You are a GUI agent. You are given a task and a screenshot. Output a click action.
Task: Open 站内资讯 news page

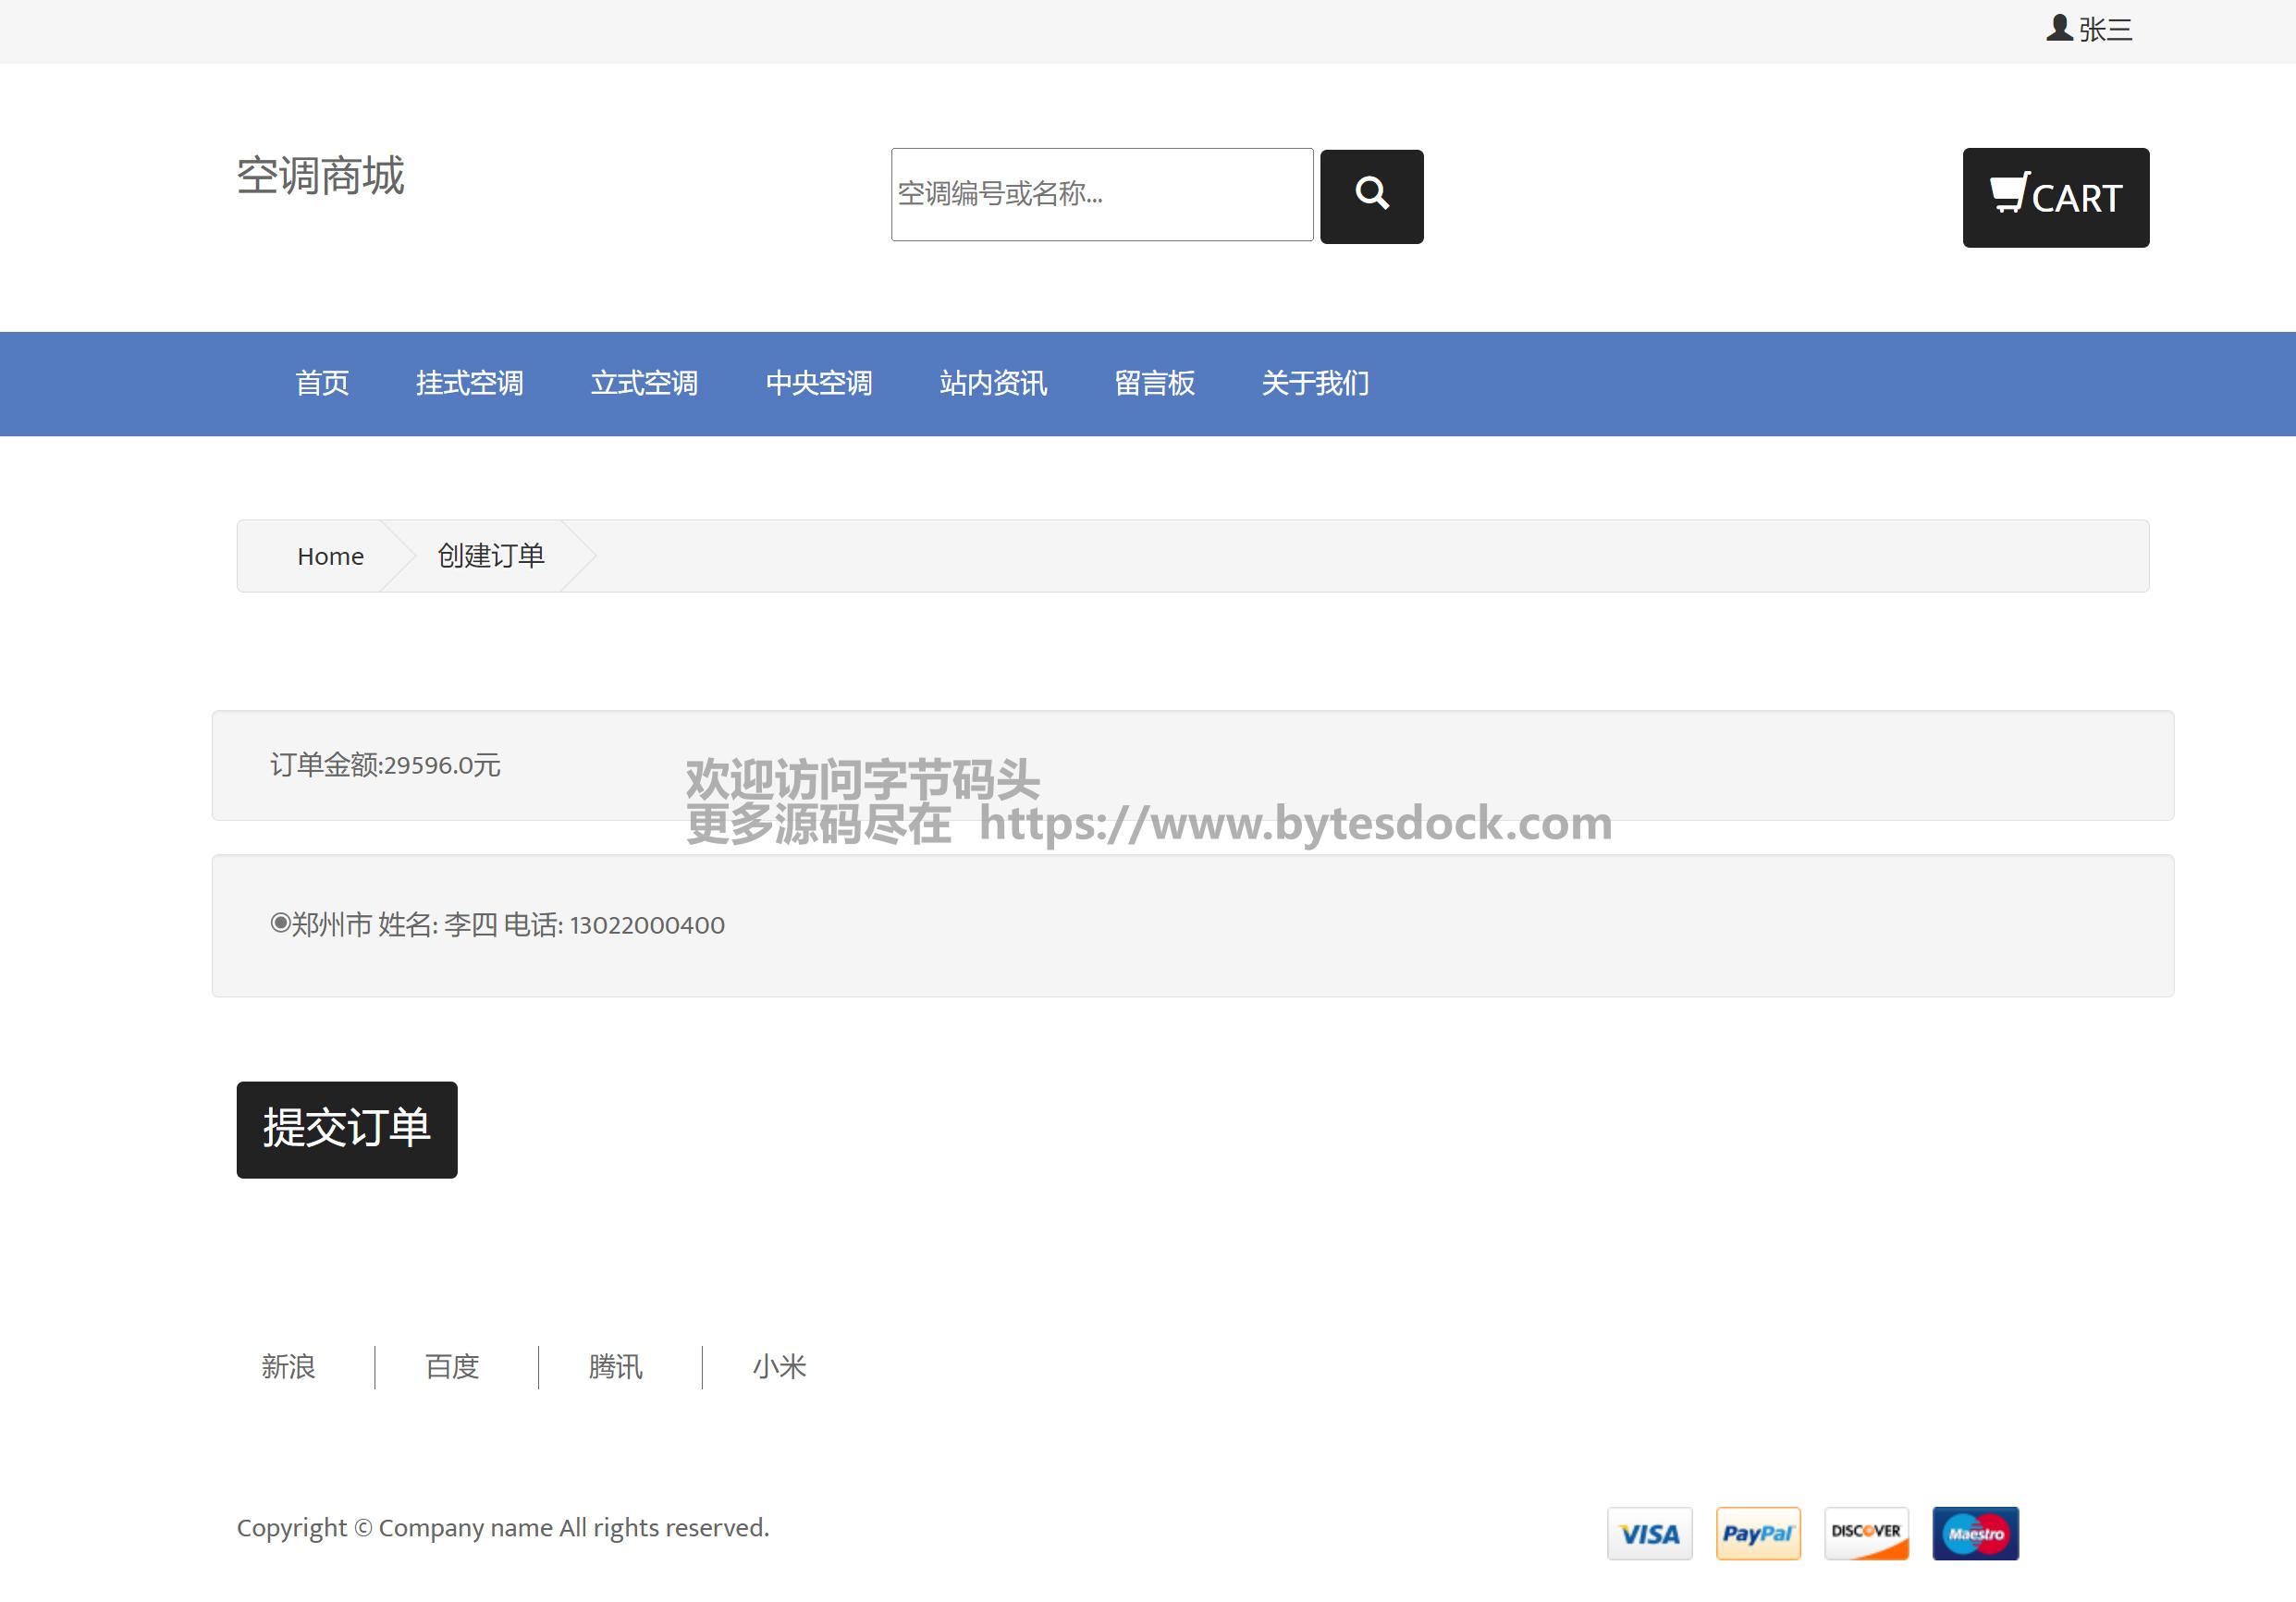[x=993, y=383]
